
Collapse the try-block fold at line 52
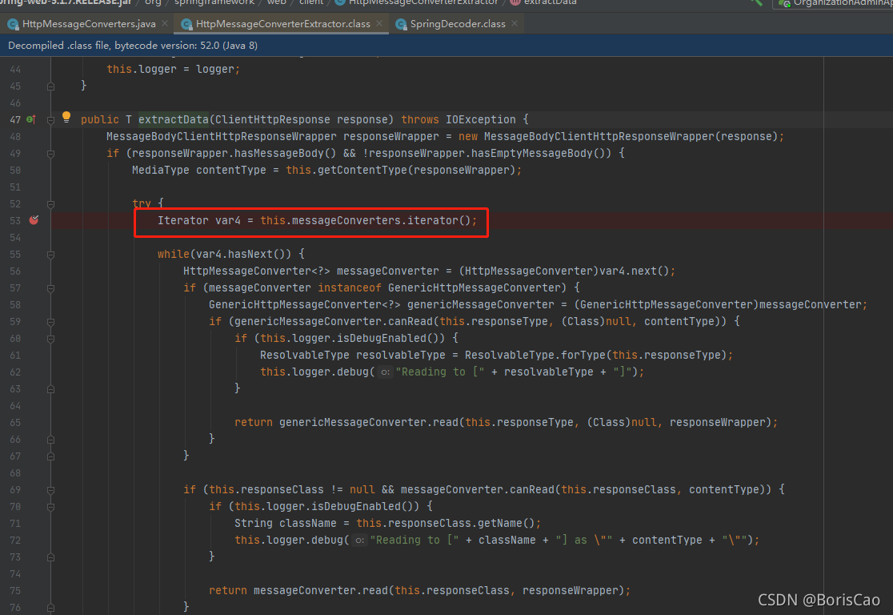pos(50,203)
